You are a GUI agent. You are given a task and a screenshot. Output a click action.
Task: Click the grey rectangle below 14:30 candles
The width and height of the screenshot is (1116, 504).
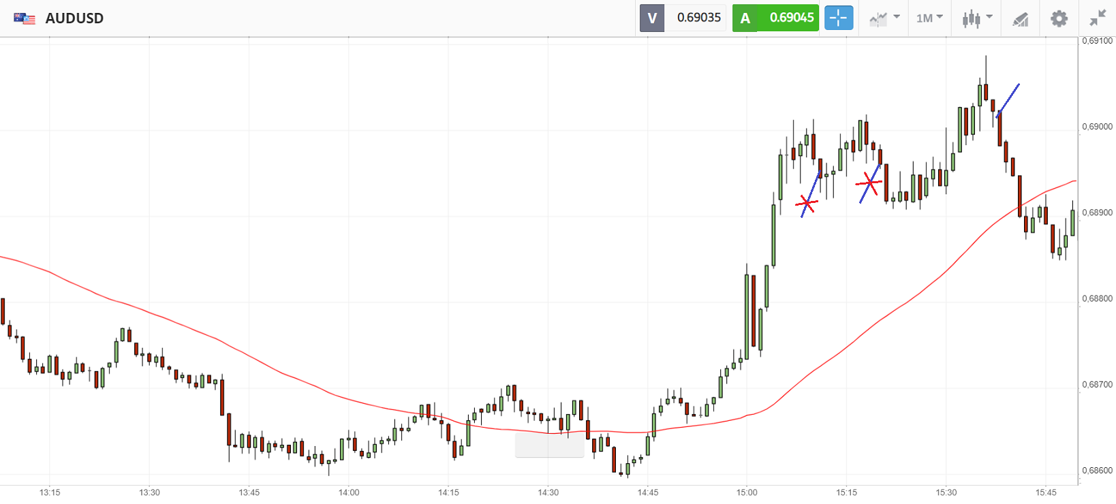[x=549, y=445]
